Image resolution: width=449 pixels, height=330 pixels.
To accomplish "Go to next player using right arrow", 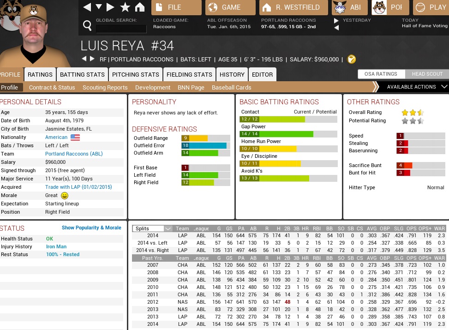I will (92, 59).
